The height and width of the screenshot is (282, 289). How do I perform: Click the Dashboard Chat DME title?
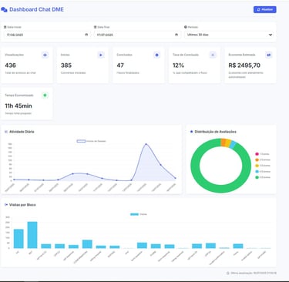[x=36, y=9]
